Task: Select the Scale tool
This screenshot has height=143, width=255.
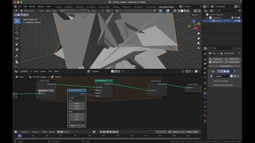Action: click(x=17, y=44)
